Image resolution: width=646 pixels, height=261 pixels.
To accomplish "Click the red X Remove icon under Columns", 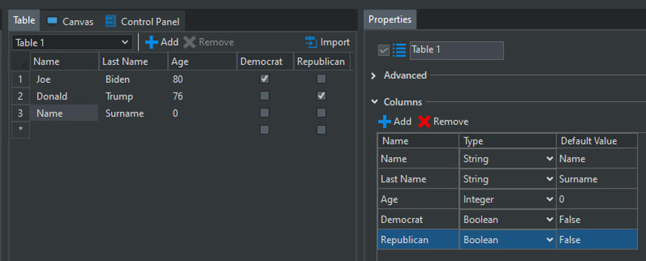I will pyautogui.click(x=424, y=122).
